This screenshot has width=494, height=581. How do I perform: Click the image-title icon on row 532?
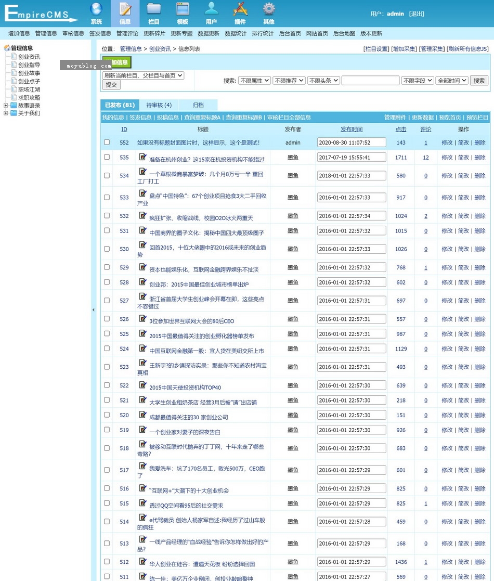point(142,215)
